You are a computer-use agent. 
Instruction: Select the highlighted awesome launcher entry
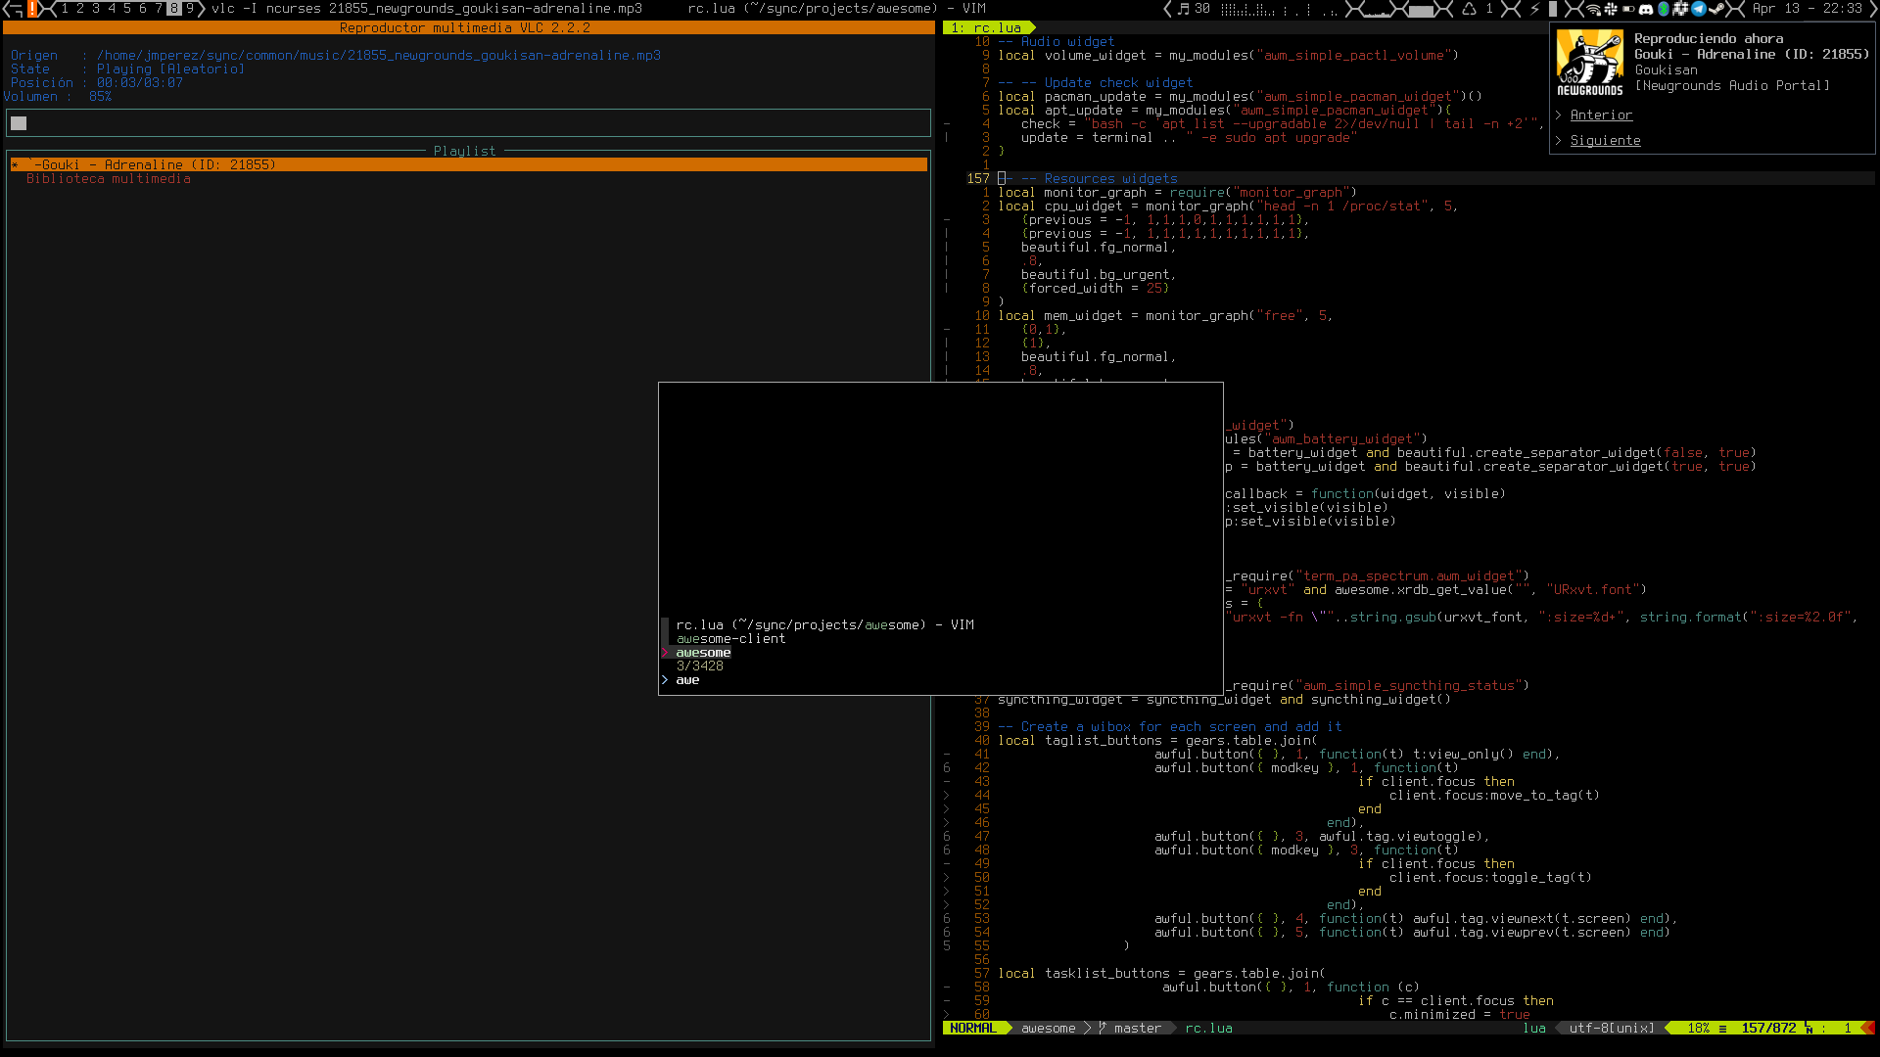(x=703, y=653)
